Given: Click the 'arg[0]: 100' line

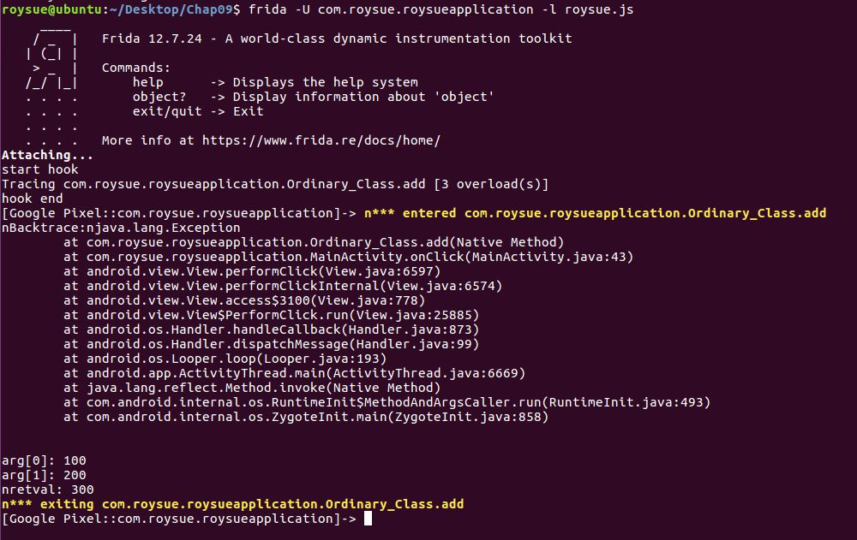Looking at the screenshot, I should tap(44, 460).
